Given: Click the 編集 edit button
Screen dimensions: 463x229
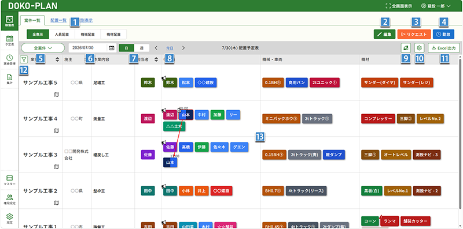Looking at the screenshot, I should tap(384, 34).
